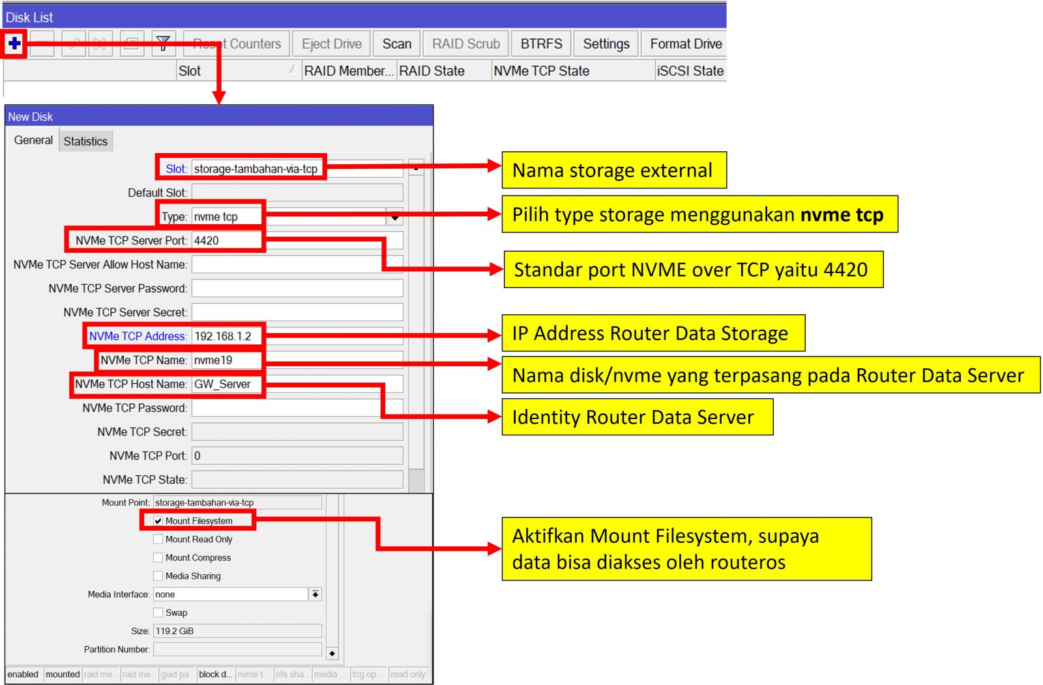
Task: Click the greyed-out X disable icon
Action: (100, 44)
